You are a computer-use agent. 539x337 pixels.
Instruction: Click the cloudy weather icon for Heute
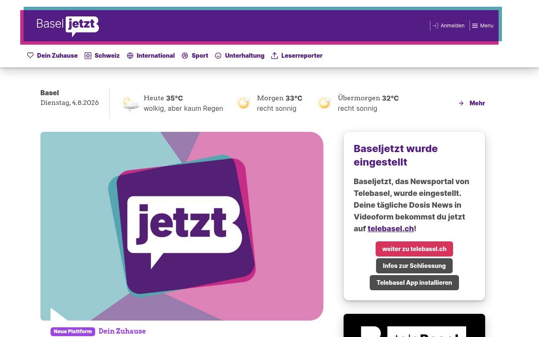(131, 103)
